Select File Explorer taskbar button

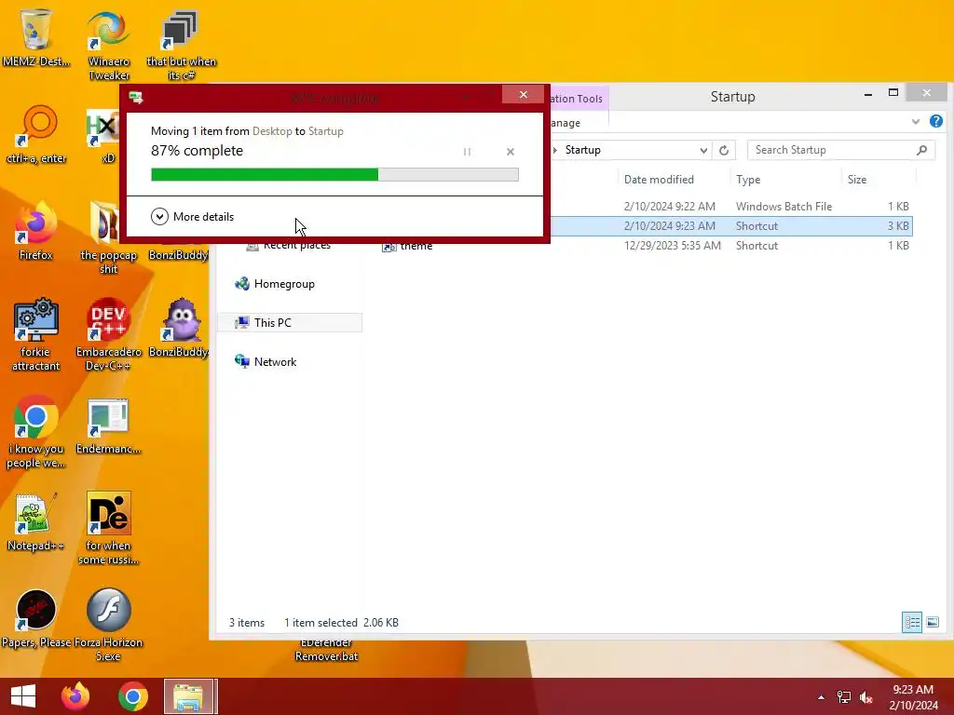point(189,696)
